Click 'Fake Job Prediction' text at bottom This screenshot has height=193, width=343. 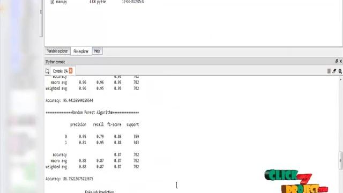[x=99, y=191]
